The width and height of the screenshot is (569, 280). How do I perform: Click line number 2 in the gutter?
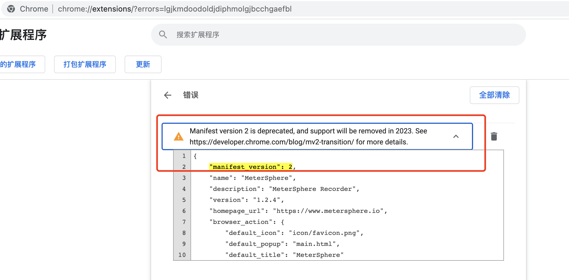pyautogui.click(x=184, y=167)
